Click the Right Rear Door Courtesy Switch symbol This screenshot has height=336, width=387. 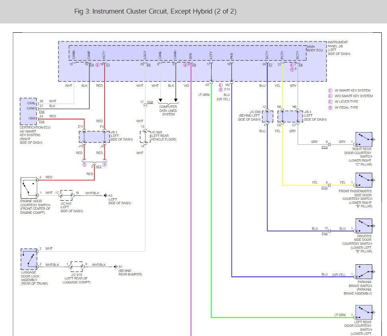pos(364,140)
